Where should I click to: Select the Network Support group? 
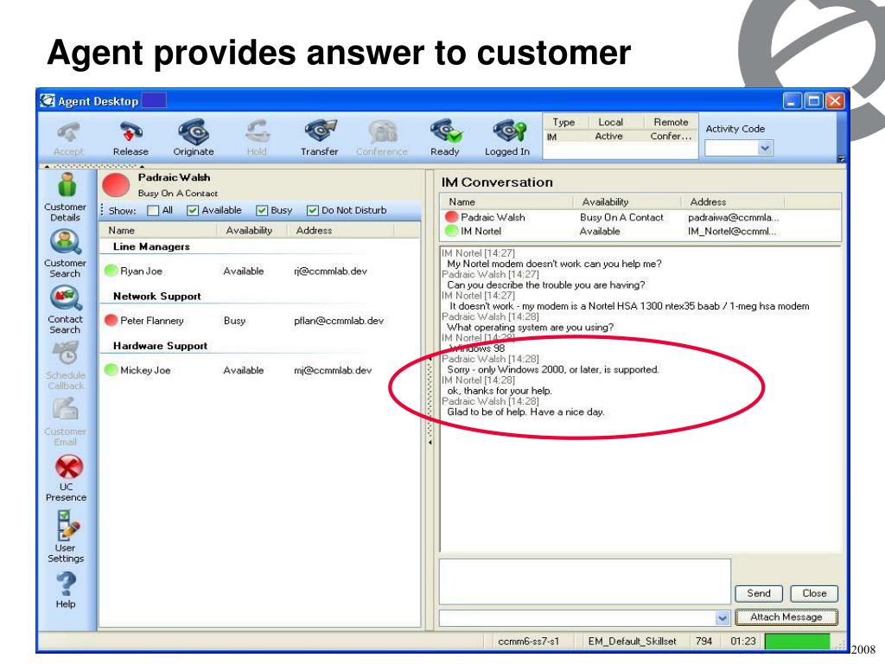(x=157, y=297)
